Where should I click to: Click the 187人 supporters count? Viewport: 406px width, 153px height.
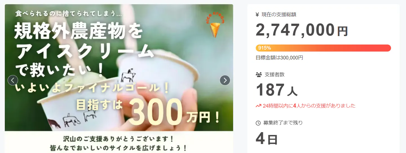tap(276, 90)
